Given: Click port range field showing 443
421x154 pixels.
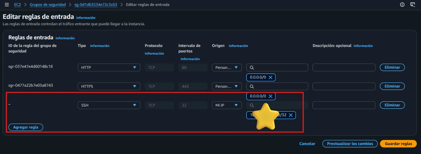Looking at the screenshot, I should click(193, 86).
